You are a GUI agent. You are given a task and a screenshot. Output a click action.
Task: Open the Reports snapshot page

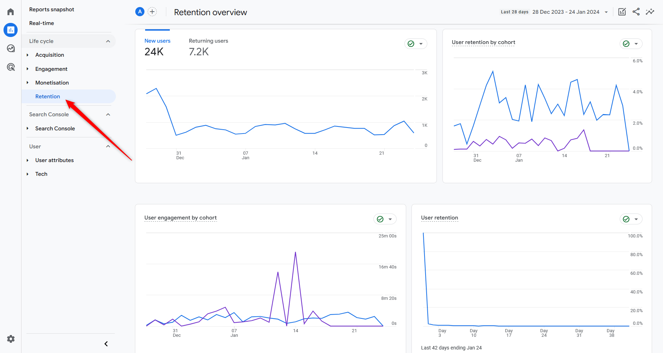(x=51, y=9)
